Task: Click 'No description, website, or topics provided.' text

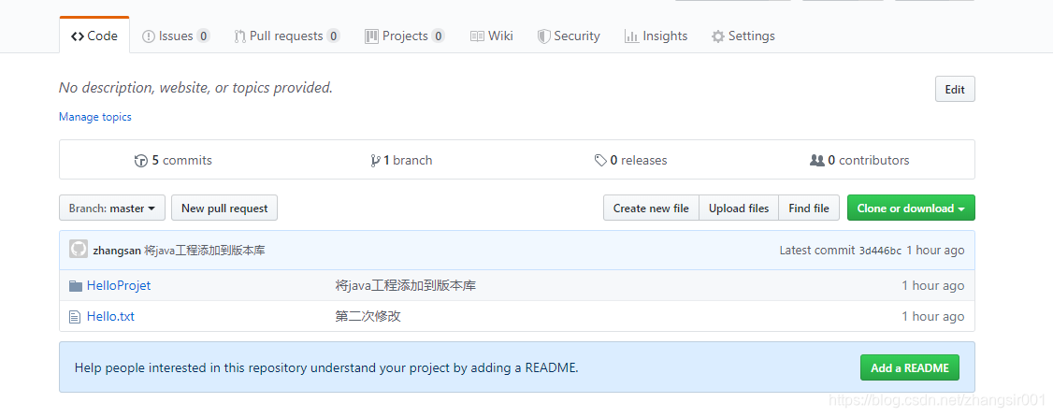Action: click(196, 87)
